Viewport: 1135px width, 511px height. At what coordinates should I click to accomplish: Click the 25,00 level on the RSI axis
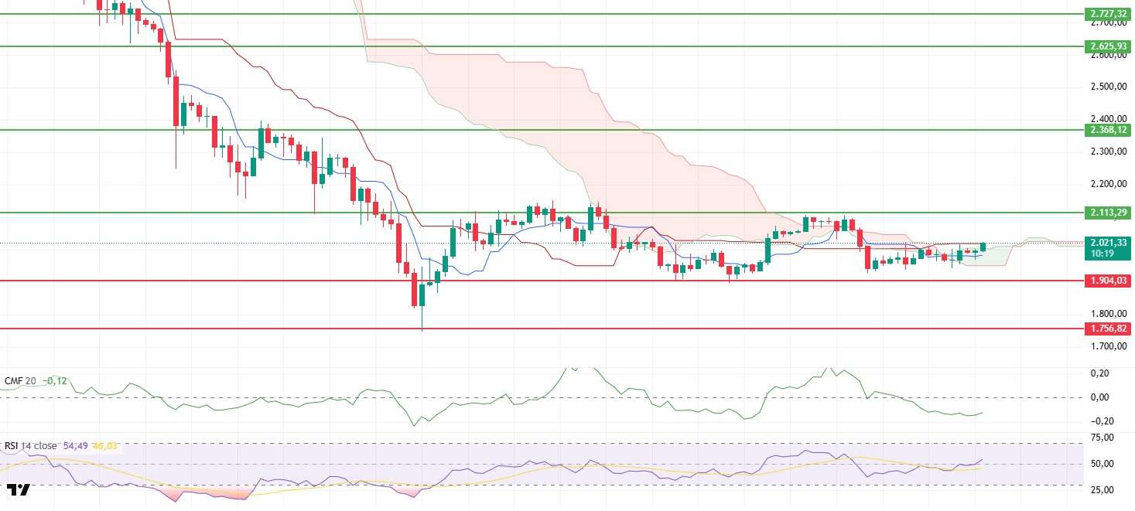(1102, 490)
